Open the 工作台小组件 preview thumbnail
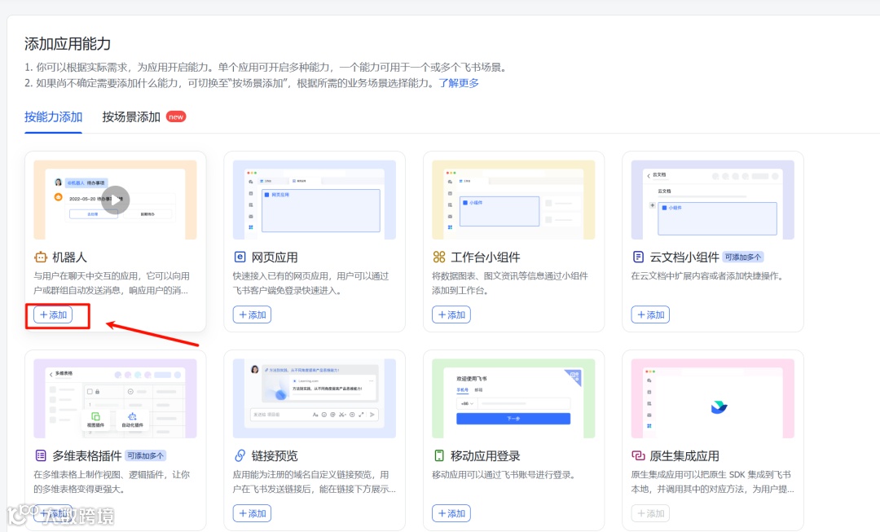The width and height of the screenshot is (880, 532). (x=513, y=200)
